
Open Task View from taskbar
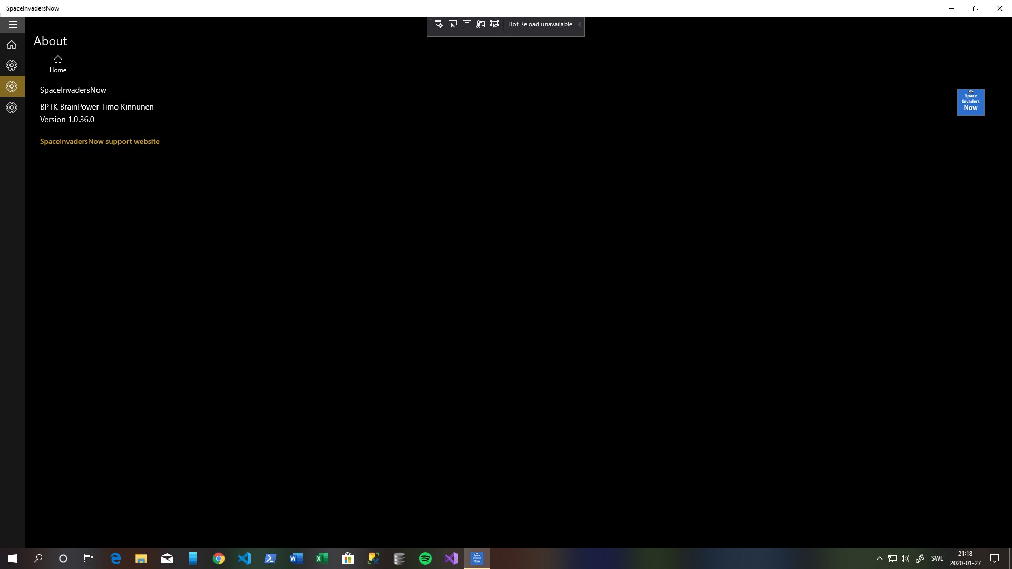tap(89, 558)
